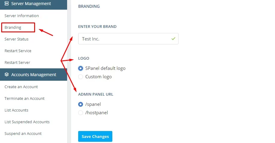The image size is (275, 143).
Task: Click the green checkmark in brand field
Action: tap(173, 39)
